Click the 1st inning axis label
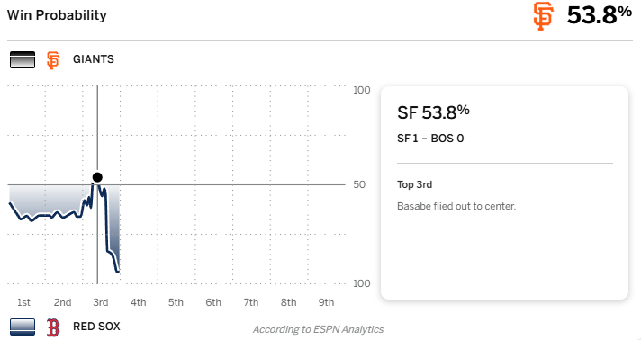The height and width of the screenshot is (340, 641). click(x=23, y=302)
